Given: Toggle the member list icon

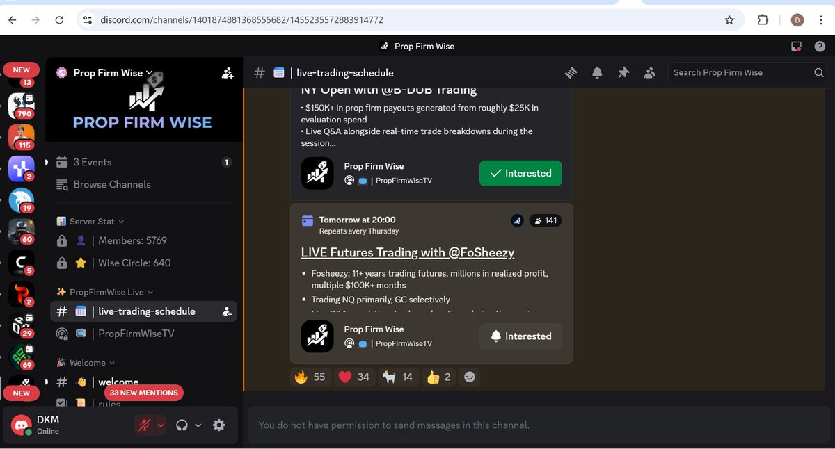Looking at the screenshot, I should click(650, 72).
